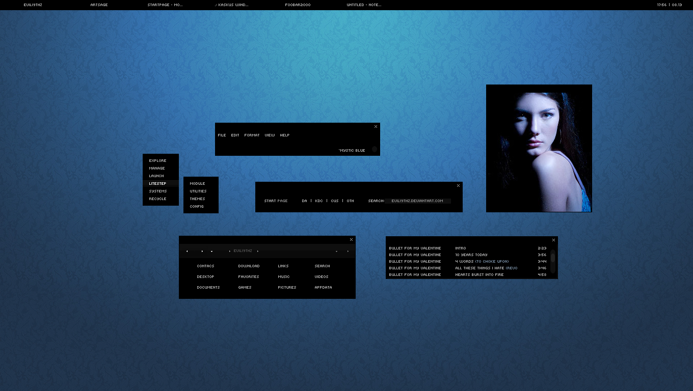Open the Links folder
This screenshot has height=391, width=693.
[283, 266]
